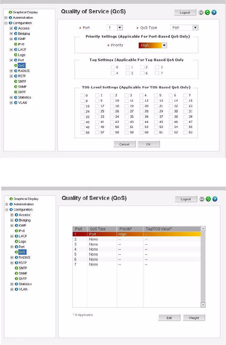Viewport: 226px width, 345px height.
Task: Collapse Configuration node in top tree
Action: point(6,23)
